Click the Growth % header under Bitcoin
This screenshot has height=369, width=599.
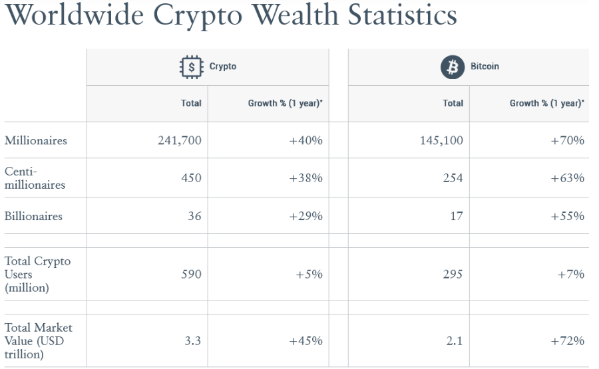(547, 104)
